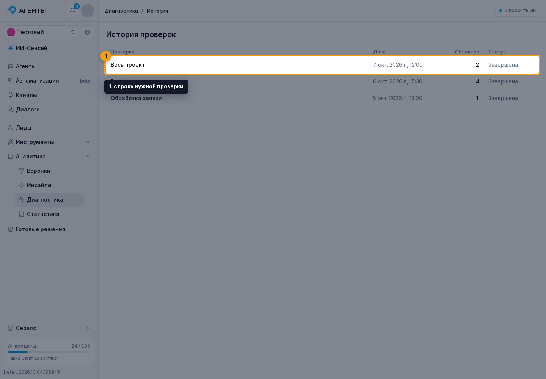Click the ИИ-Сенсей sparkle icon
Screen dimensions: 546x379
[x=11, y=48]
